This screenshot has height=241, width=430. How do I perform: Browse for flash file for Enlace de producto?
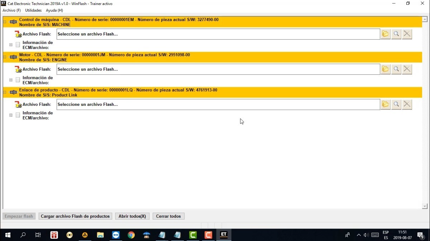[385, 104]
